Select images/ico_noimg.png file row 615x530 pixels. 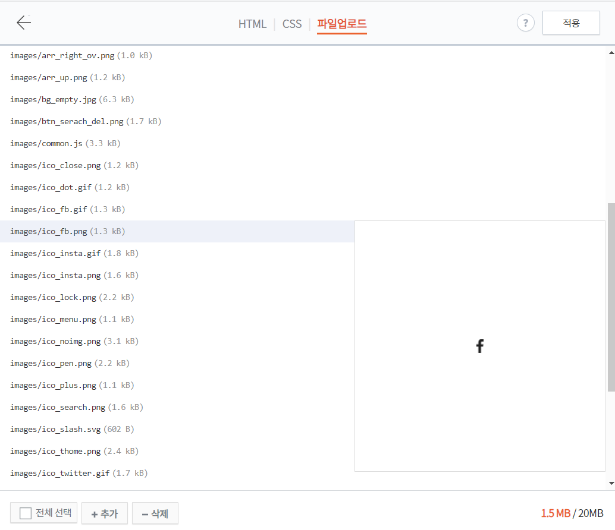click(x=177, y=341)
